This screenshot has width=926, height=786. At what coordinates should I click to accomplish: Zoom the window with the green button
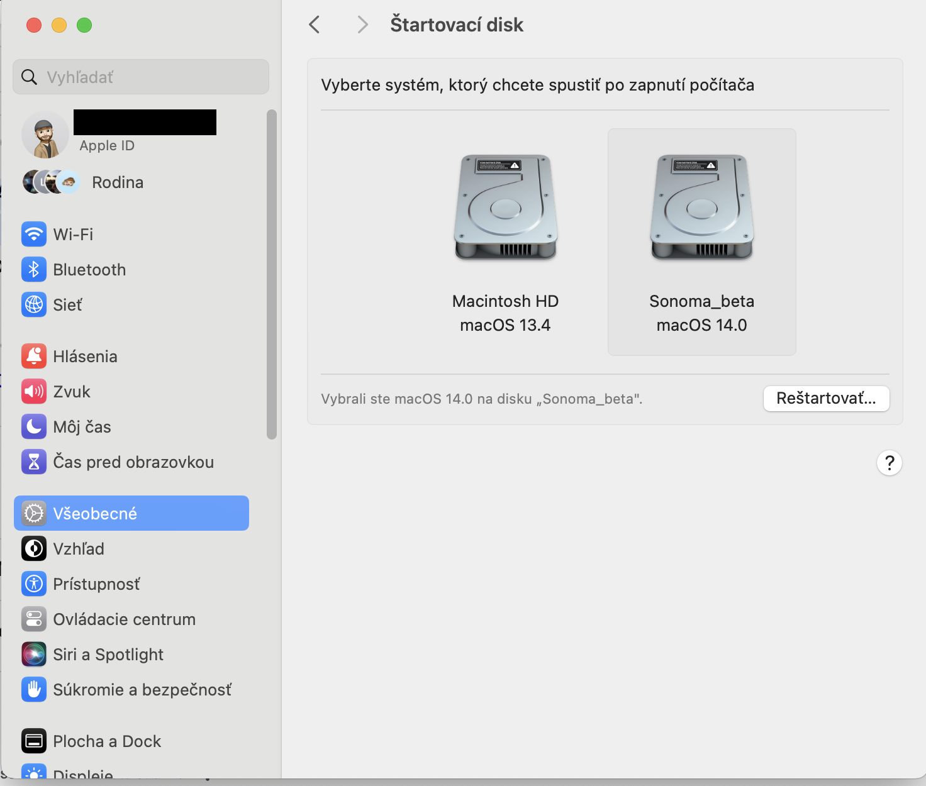tap(84, 25)
